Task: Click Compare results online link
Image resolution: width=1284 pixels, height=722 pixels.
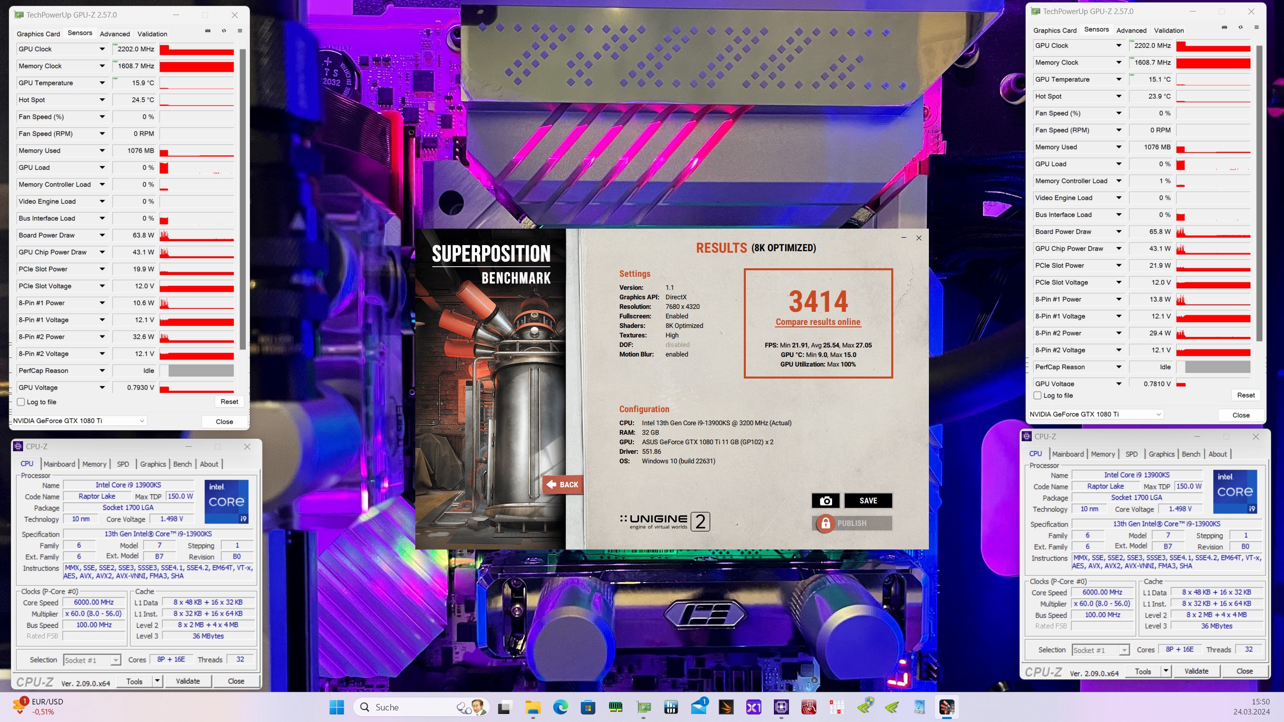Action: click(818, 322)
